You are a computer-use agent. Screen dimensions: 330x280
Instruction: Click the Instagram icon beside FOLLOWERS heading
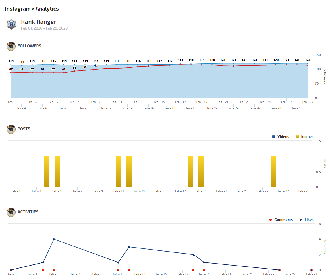[11, 46]
